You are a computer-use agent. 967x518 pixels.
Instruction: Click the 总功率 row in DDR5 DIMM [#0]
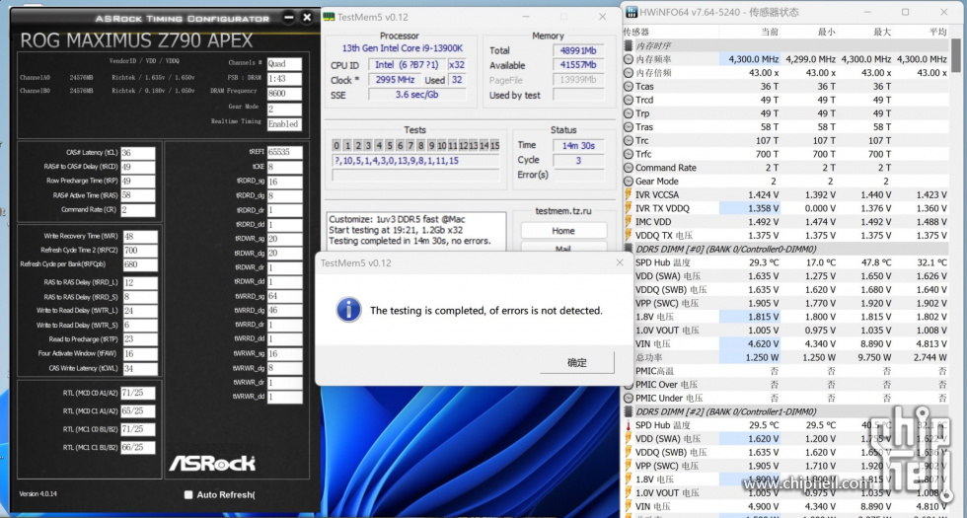(786, 357)
